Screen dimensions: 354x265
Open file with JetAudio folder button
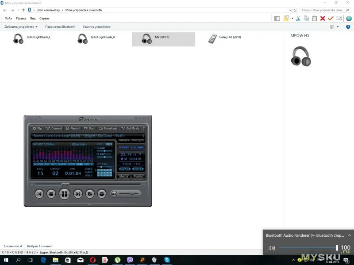click(x=90, y=194)
